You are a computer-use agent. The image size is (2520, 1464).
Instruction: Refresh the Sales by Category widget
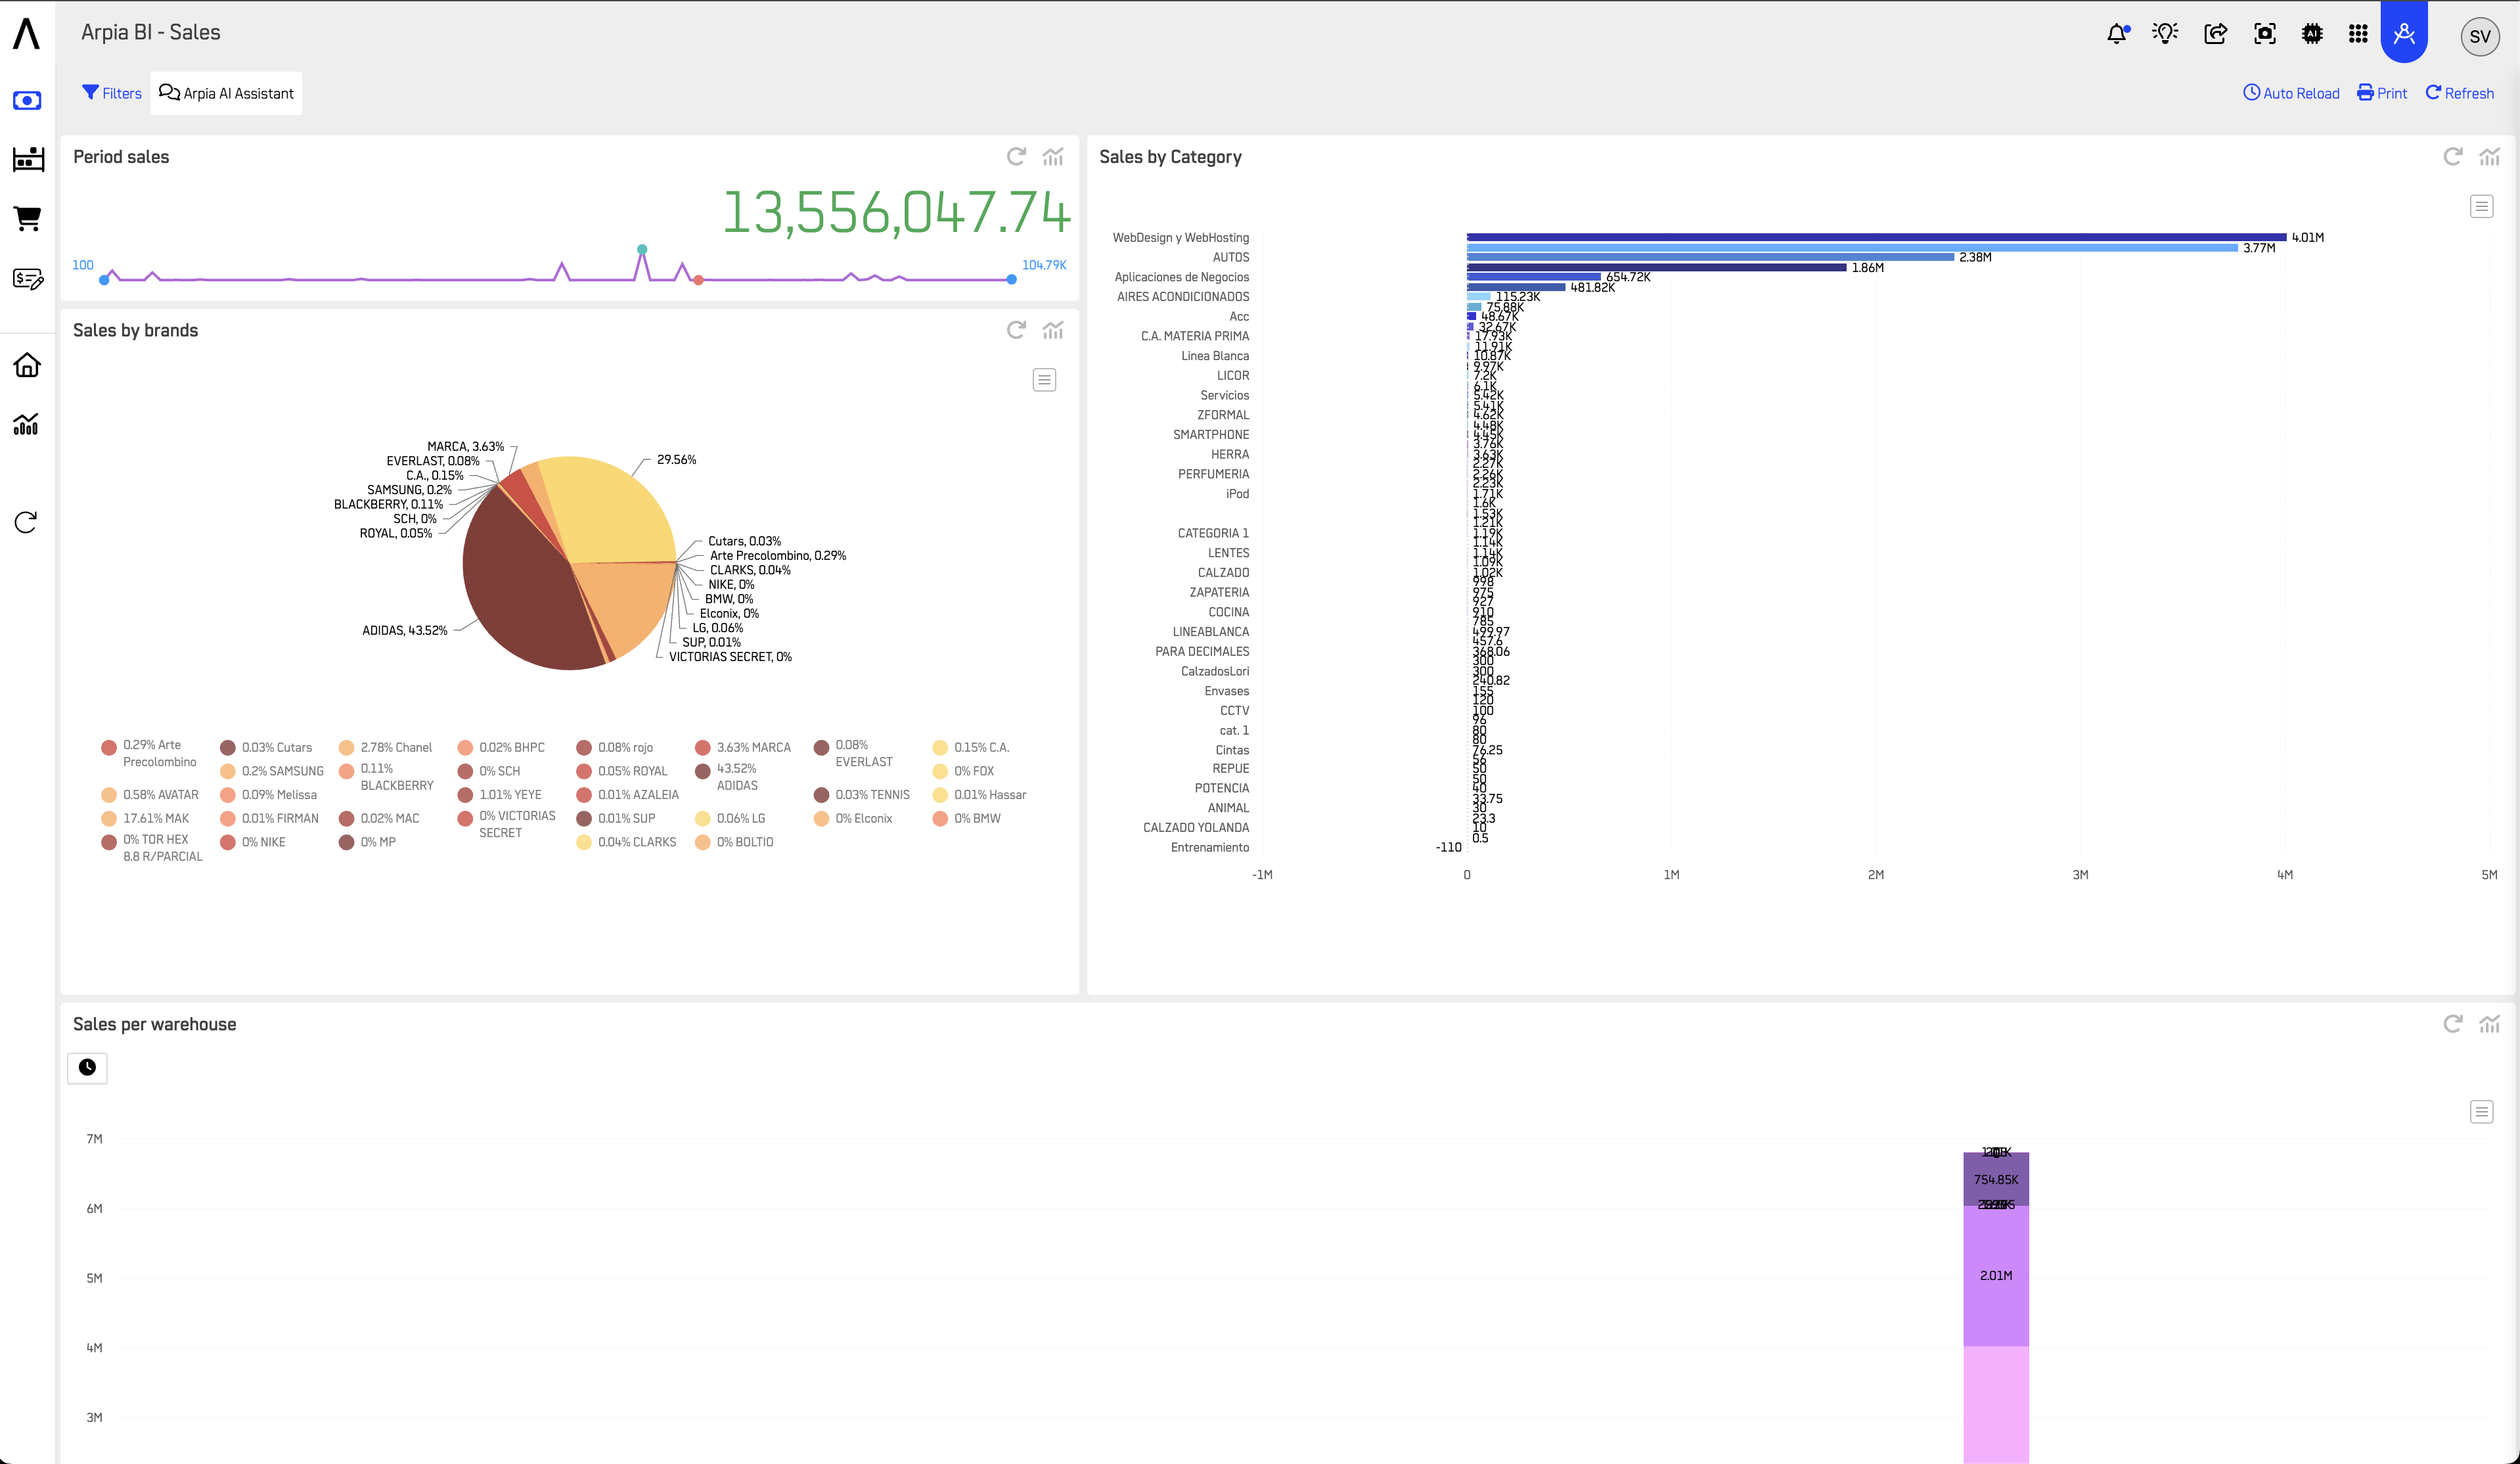tap(2452, 156)
